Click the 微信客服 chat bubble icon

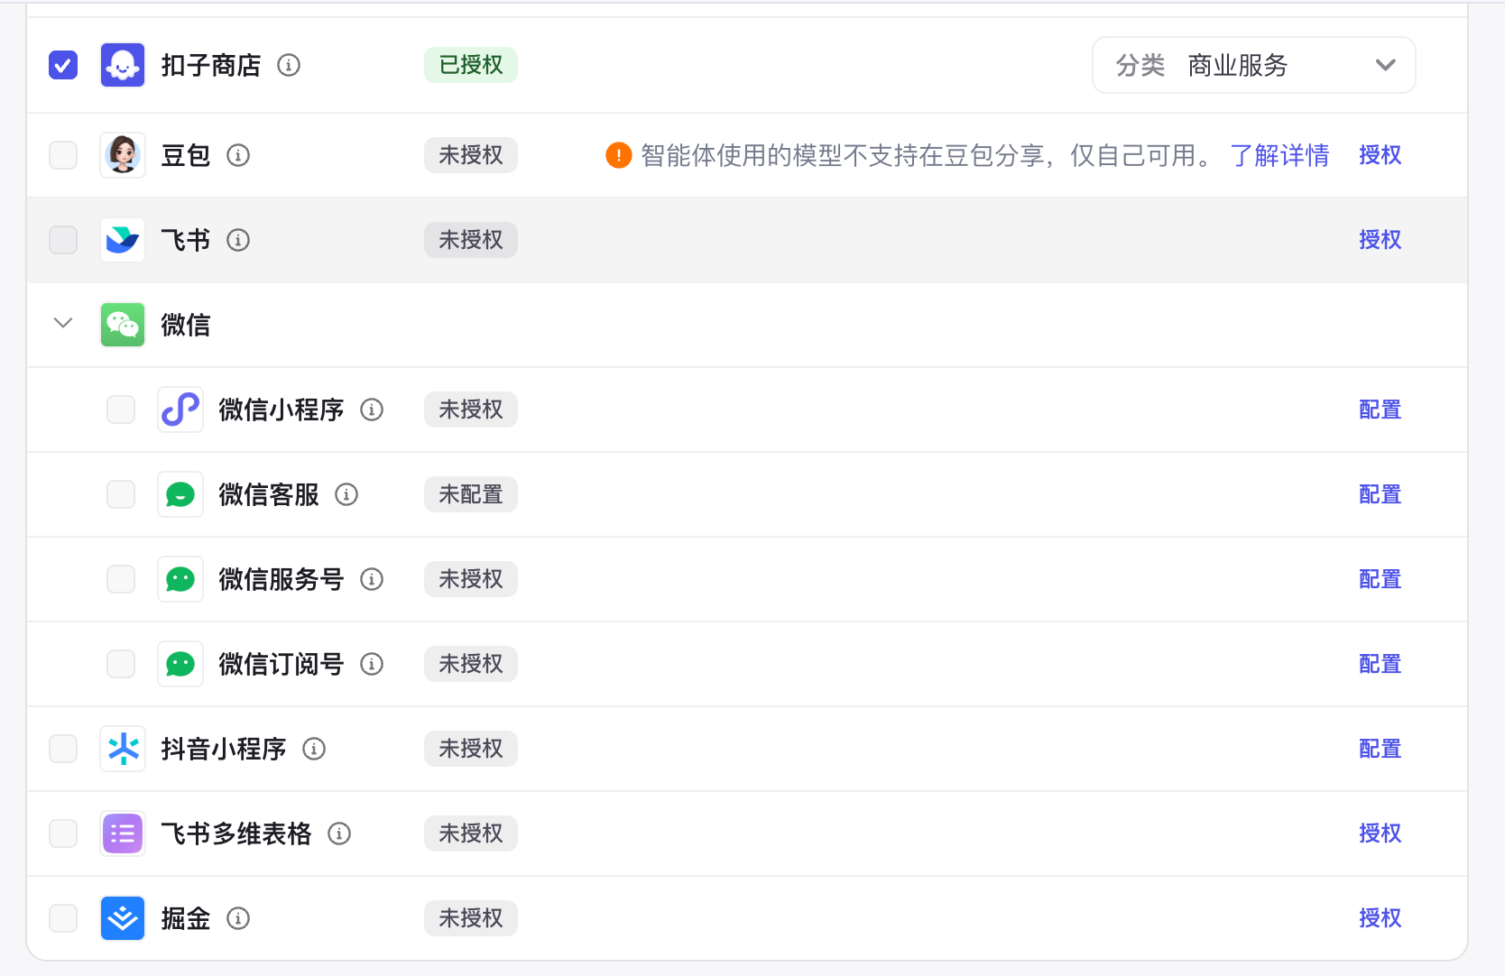180,494
